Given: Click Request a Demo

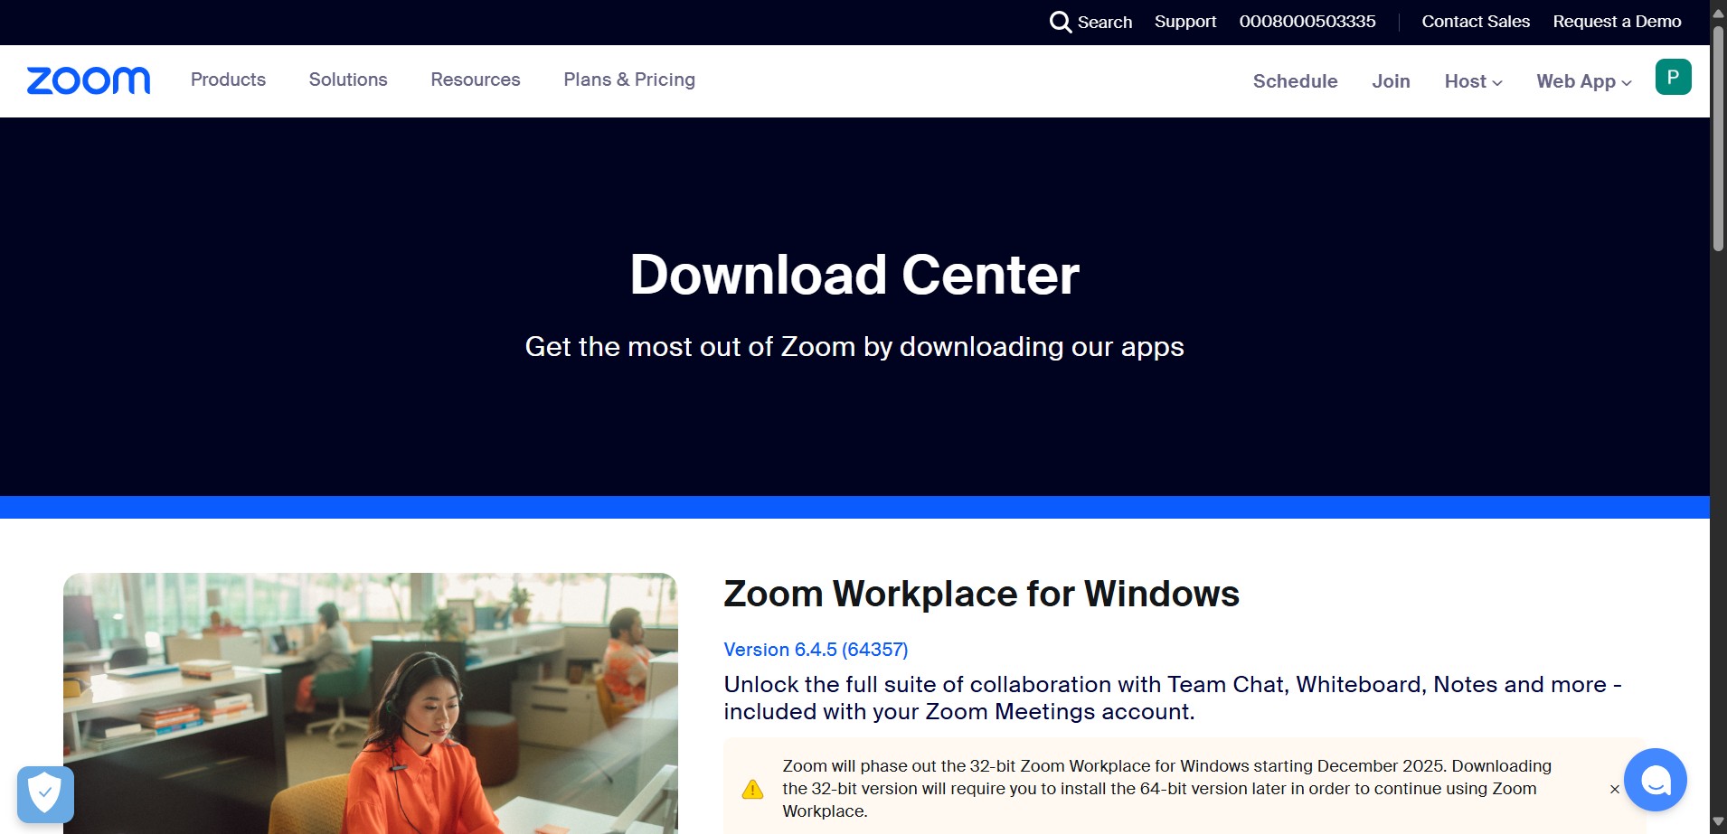Looking at the screenshot, I should pos(1617,22).
